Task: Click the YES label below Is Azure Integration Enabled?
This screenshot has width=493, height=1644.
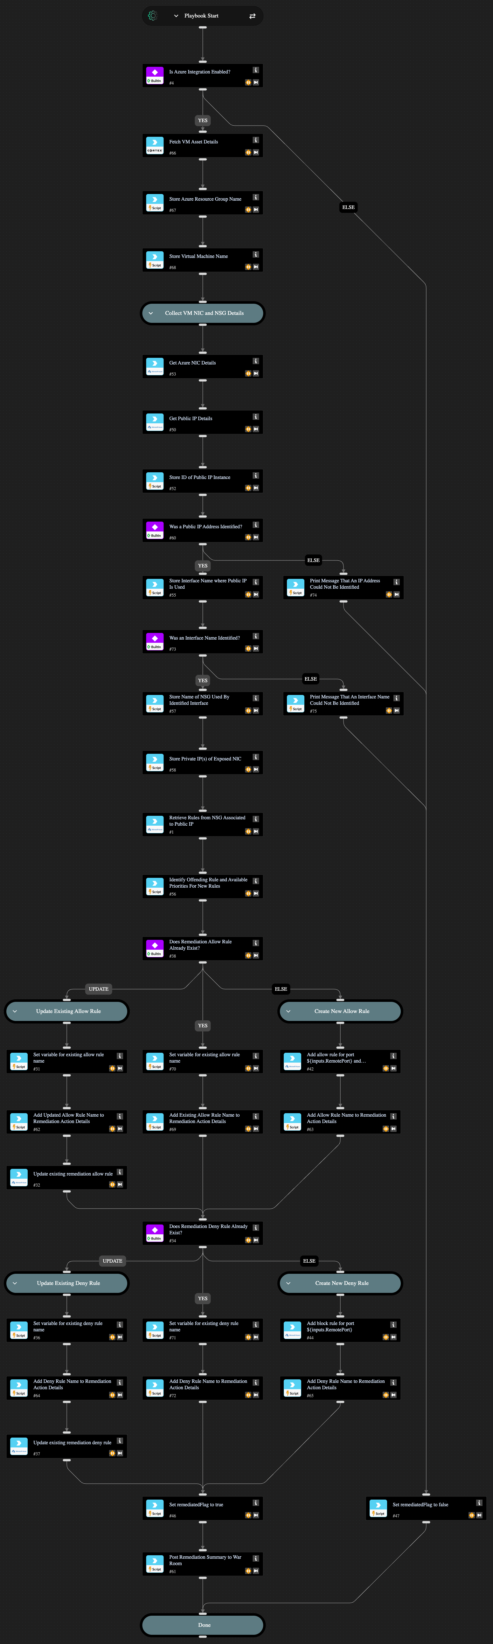Action: (202, 120)
